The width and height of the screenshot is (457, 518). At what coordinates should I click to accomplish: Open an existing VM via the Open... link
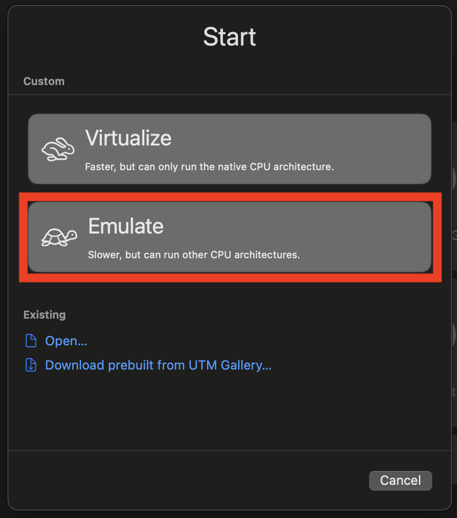[66, 341]
